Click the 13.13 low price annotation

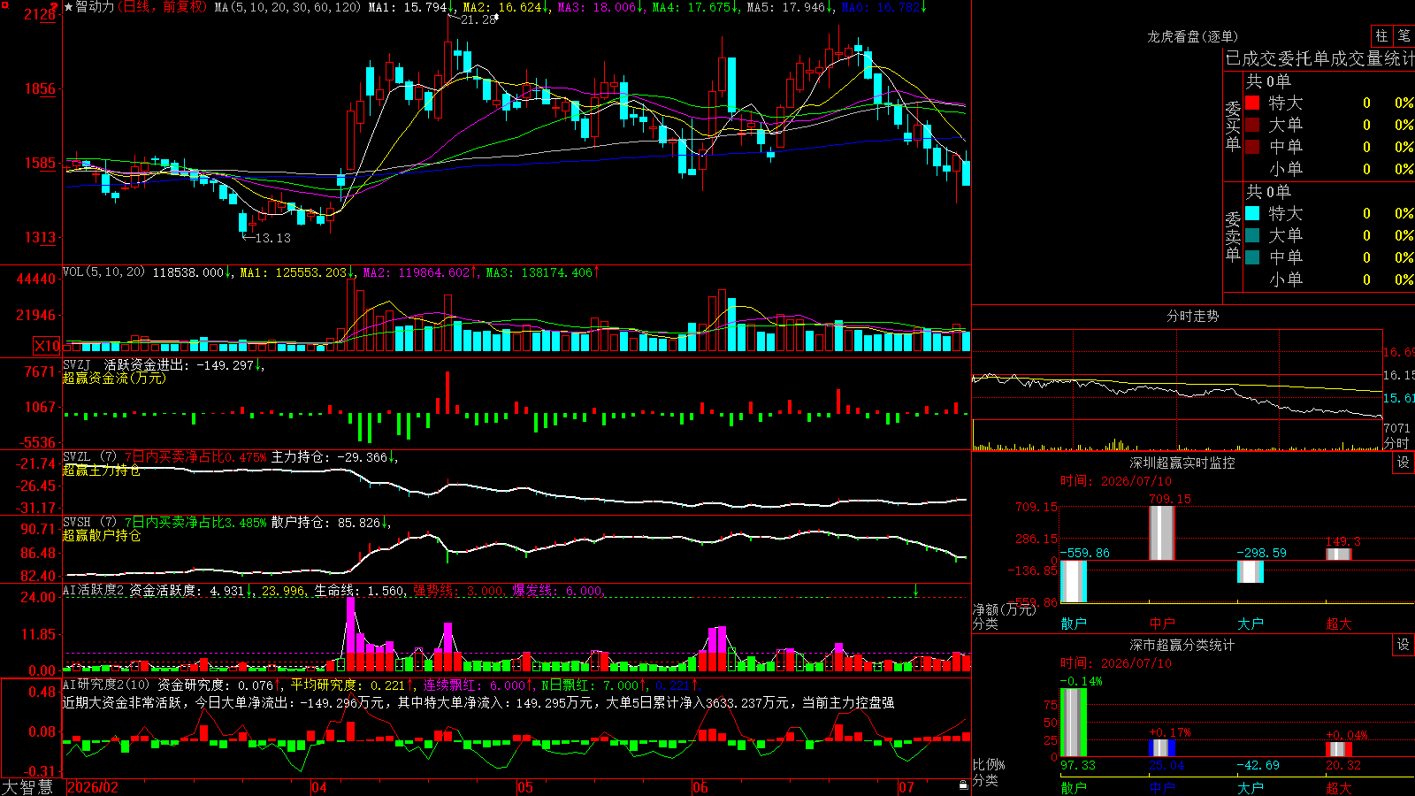point(272,238)
